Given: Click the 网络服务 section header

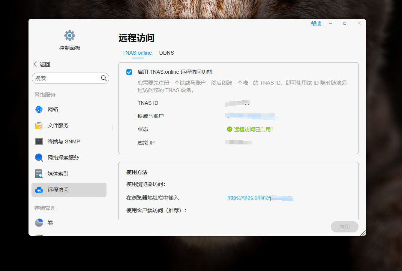Looking at the screenshot, I should 45,95.
